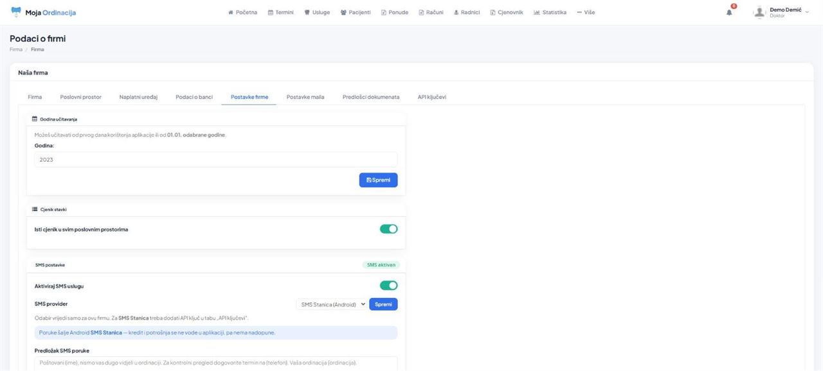Open the SMS provider dropdown
The image size is (823, 371).
[332, 304]
